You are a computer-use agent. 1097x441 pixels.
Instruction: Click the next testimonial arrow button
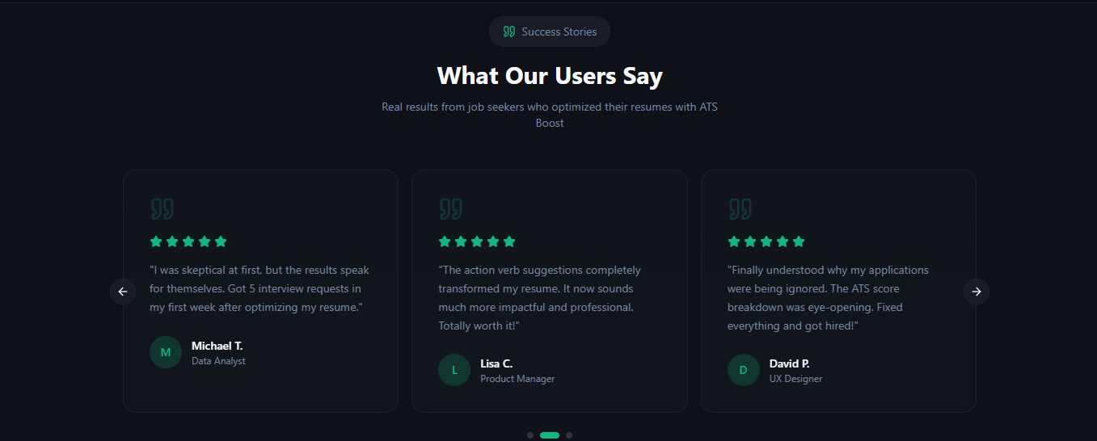pos(977,292)
